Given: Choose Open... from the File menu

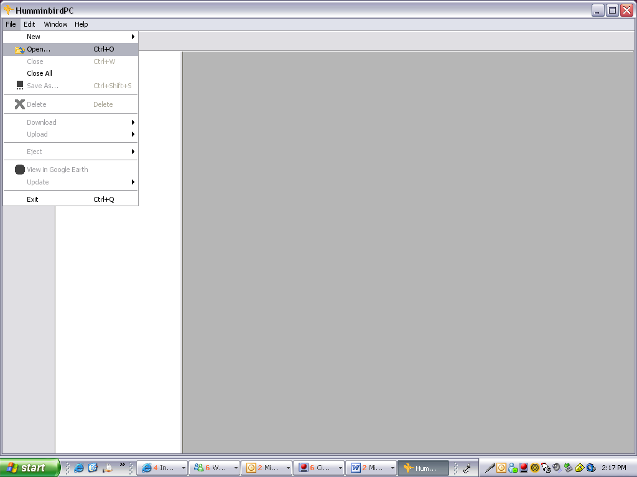Looking at the screenshot, I should (71, 49).
